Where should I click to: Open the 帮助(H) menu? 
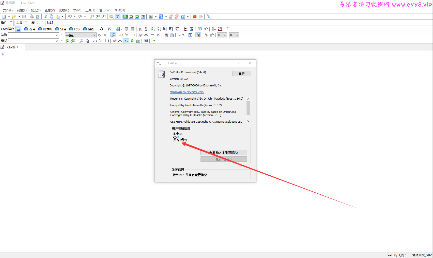click(120, 10)
